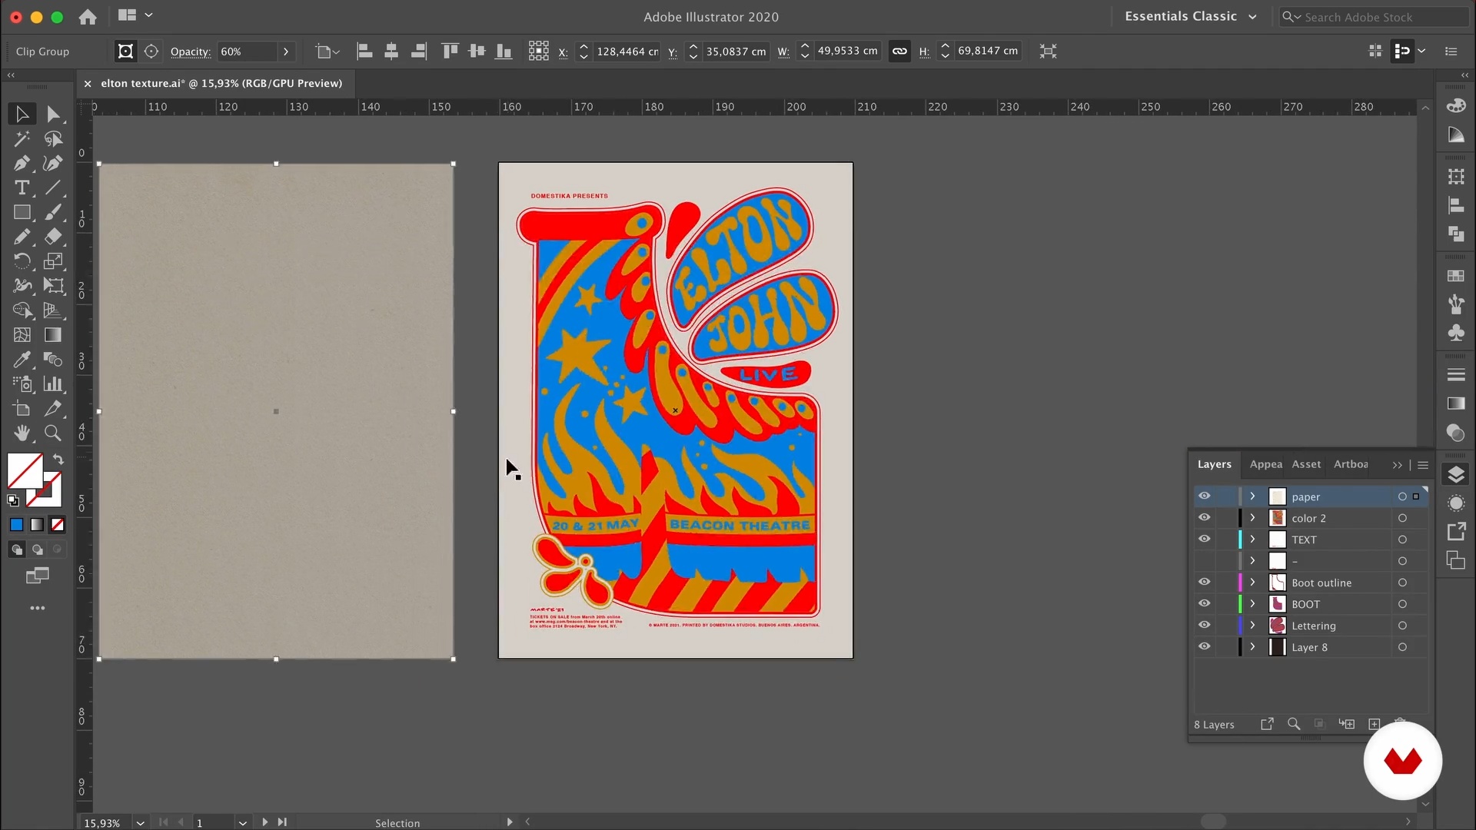Click elton texture.ai document tab
The width and height of the screenshot is (1476, 830).
pos(221,83)
